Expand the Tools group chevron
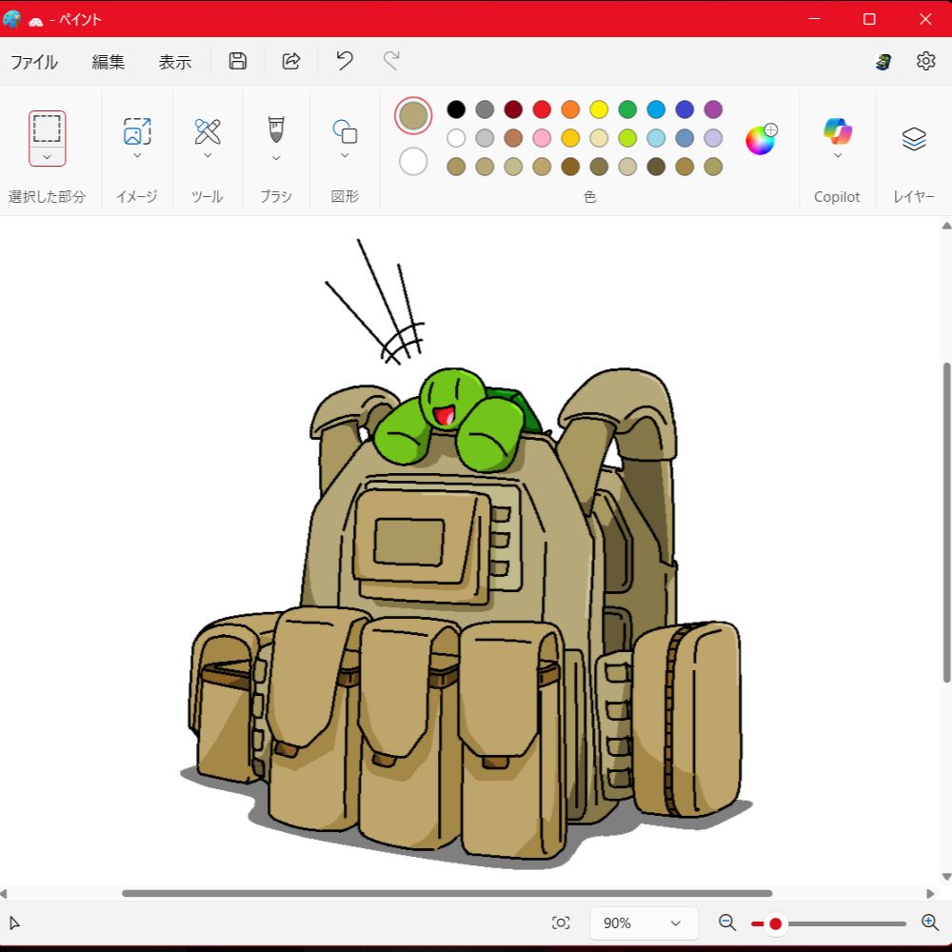The width and height of the screenshot is (952, 952). tap(208, 155)
